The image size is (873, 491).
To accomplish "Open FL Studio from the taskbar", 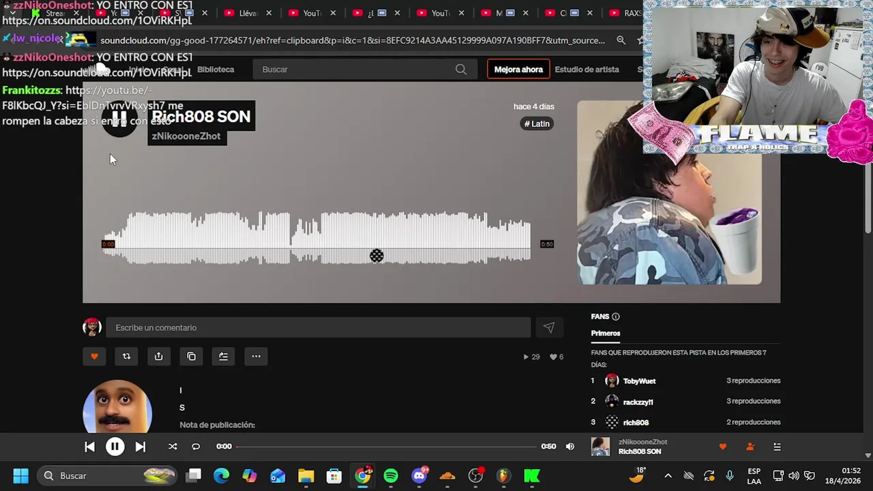I will pyautogui.click(x=503, y=475).
